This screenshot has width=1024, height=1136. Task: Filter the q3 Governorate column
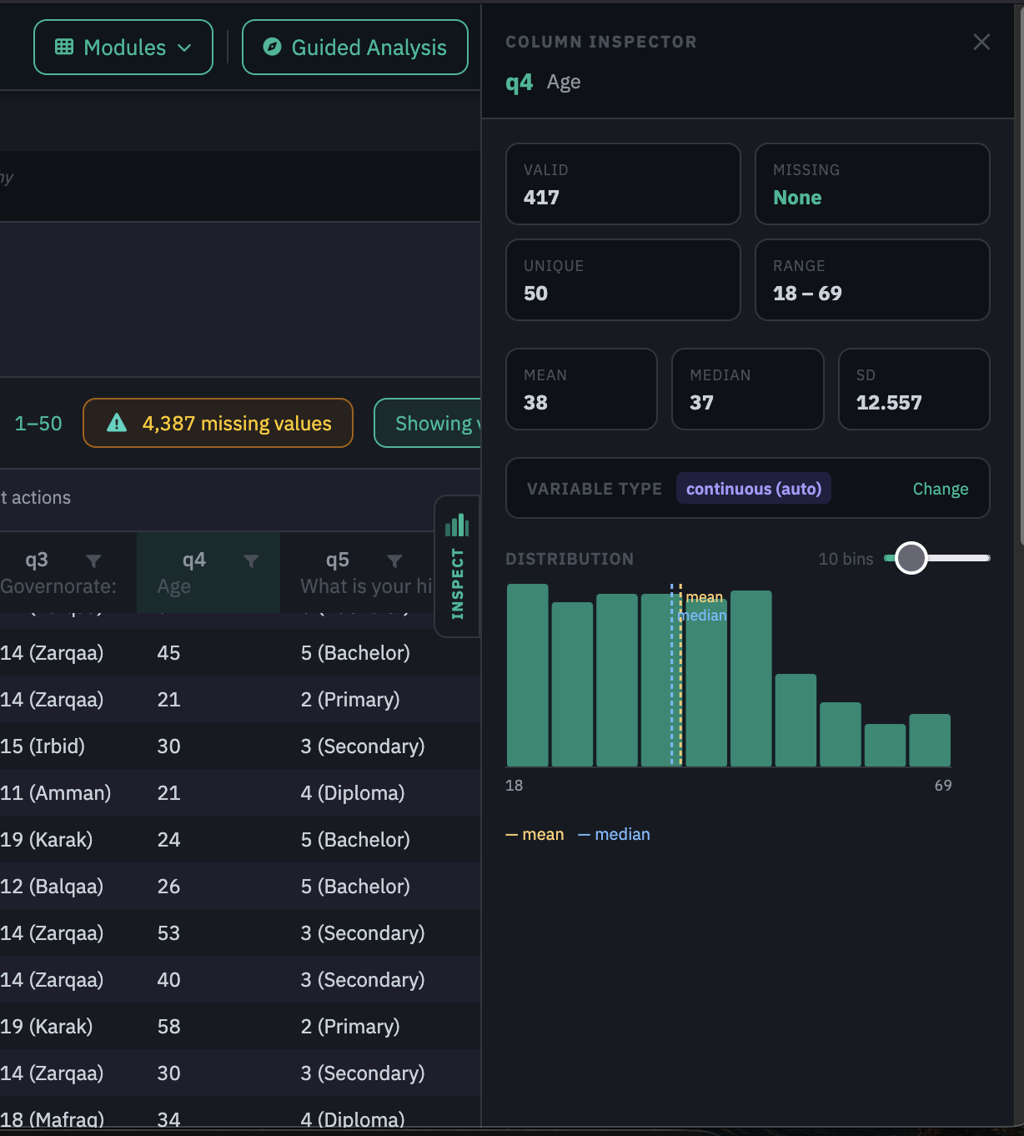93,561
